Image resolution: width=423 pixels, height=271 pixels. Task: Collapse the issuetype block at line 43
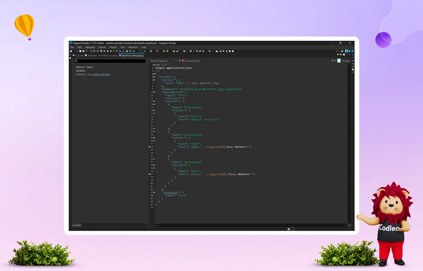154,193
